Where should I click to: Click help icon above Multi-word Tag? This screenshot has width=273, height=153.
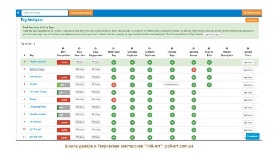pos(113,48)
